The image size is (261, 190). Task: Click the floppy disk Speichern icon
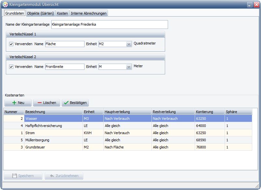(14, 176)
